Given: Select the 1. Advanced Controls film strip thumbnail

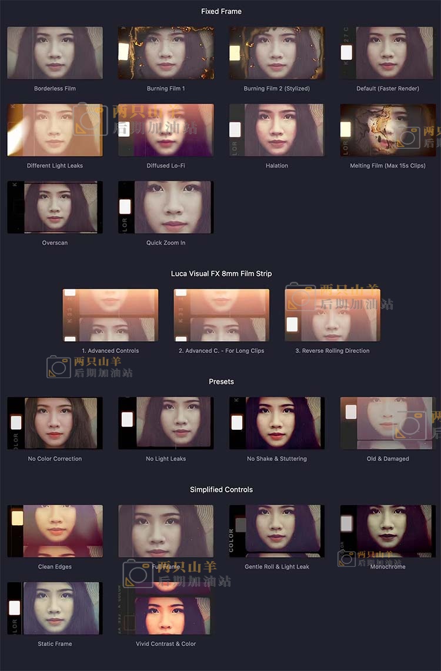Looking at the screenshot, I should tap(111, 315).
